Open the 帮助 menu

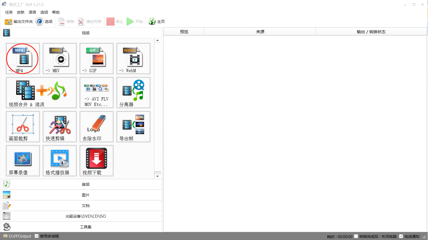pyautogui.click(x=56, y=12)
